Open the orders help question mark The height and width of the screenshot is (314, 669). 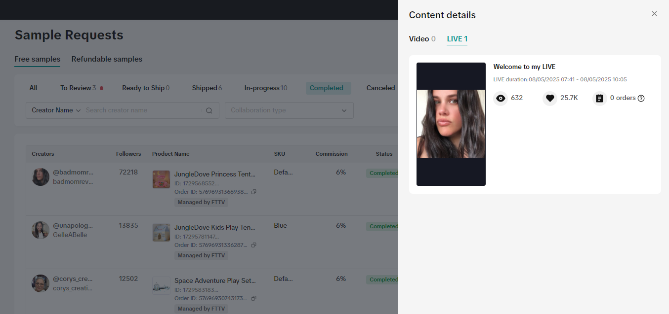pos(641,99)
